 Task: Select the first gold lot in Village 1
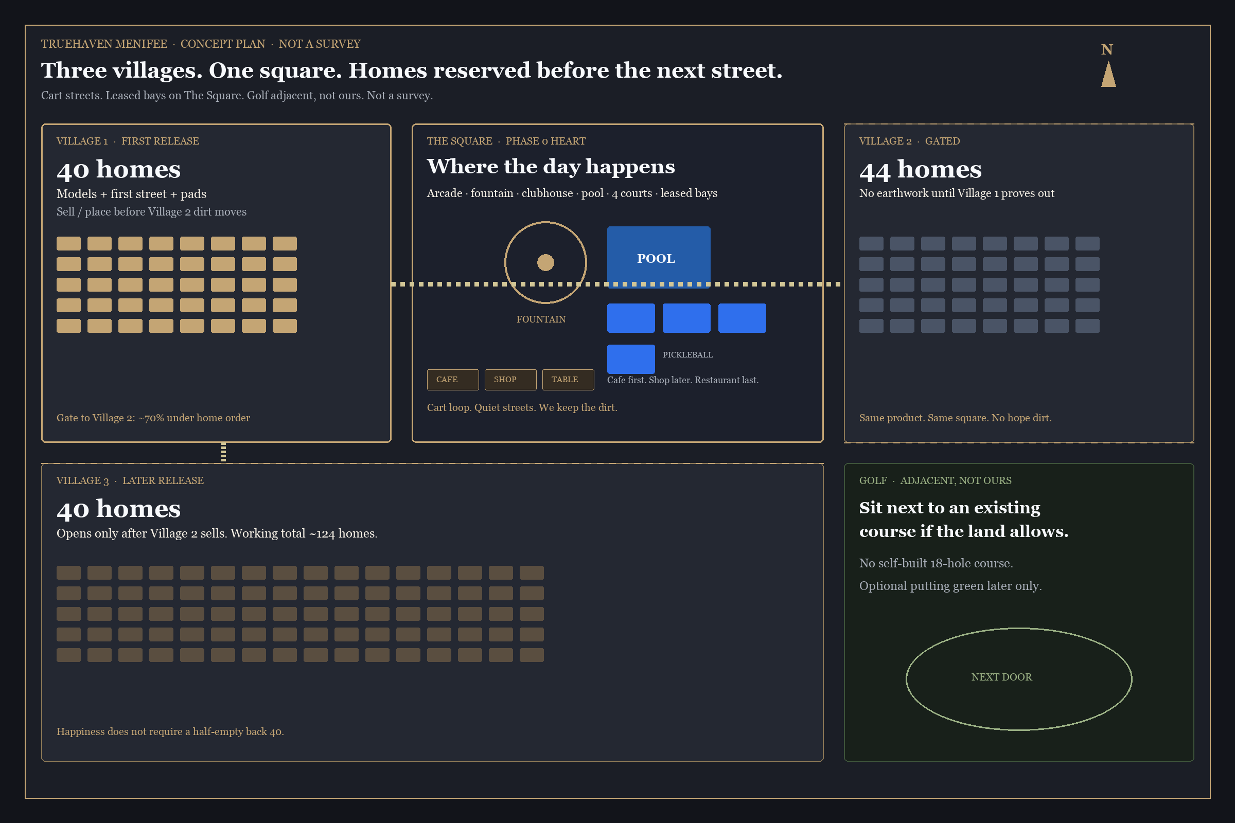pyautogui.click(x=69, y=243)
